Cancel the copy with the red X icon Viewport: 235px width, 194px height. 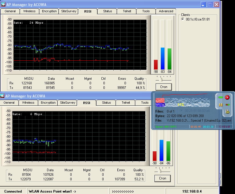227,97
